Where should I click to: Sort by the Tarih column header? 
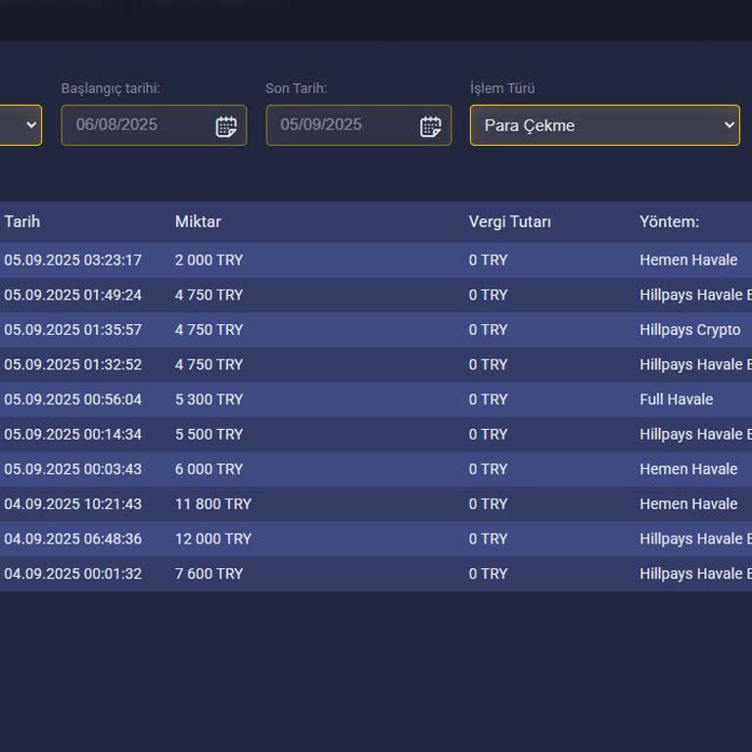point(22,222)
